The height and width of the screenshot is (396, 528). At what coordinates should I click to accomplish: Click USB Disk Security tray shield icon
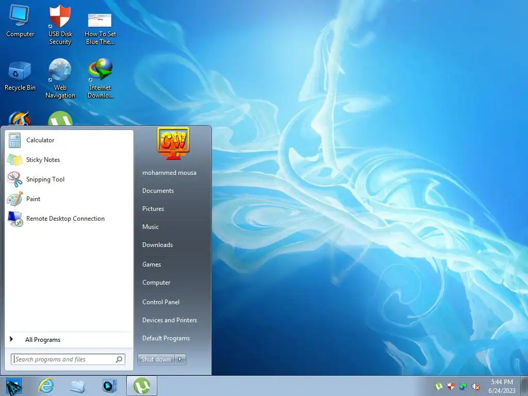[x=451, y=386]
